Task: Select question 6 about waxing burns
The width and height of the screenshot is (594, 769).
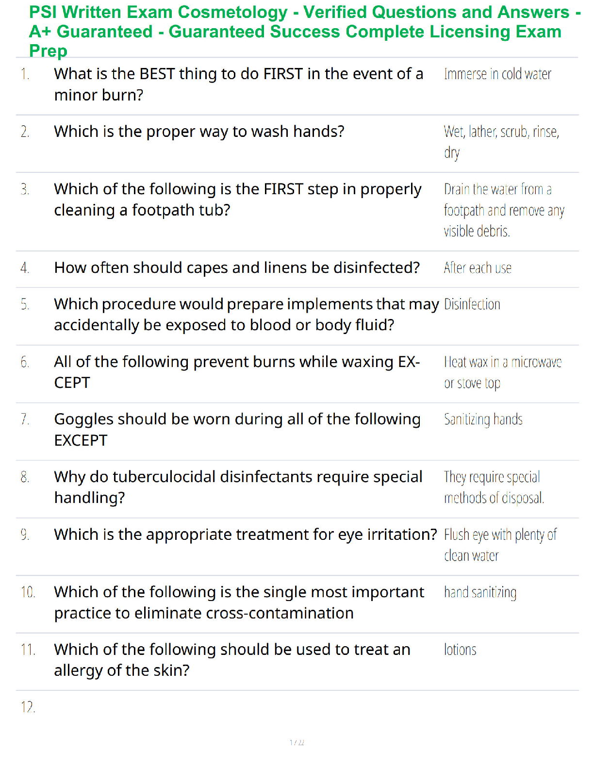Action: (237, 372)
